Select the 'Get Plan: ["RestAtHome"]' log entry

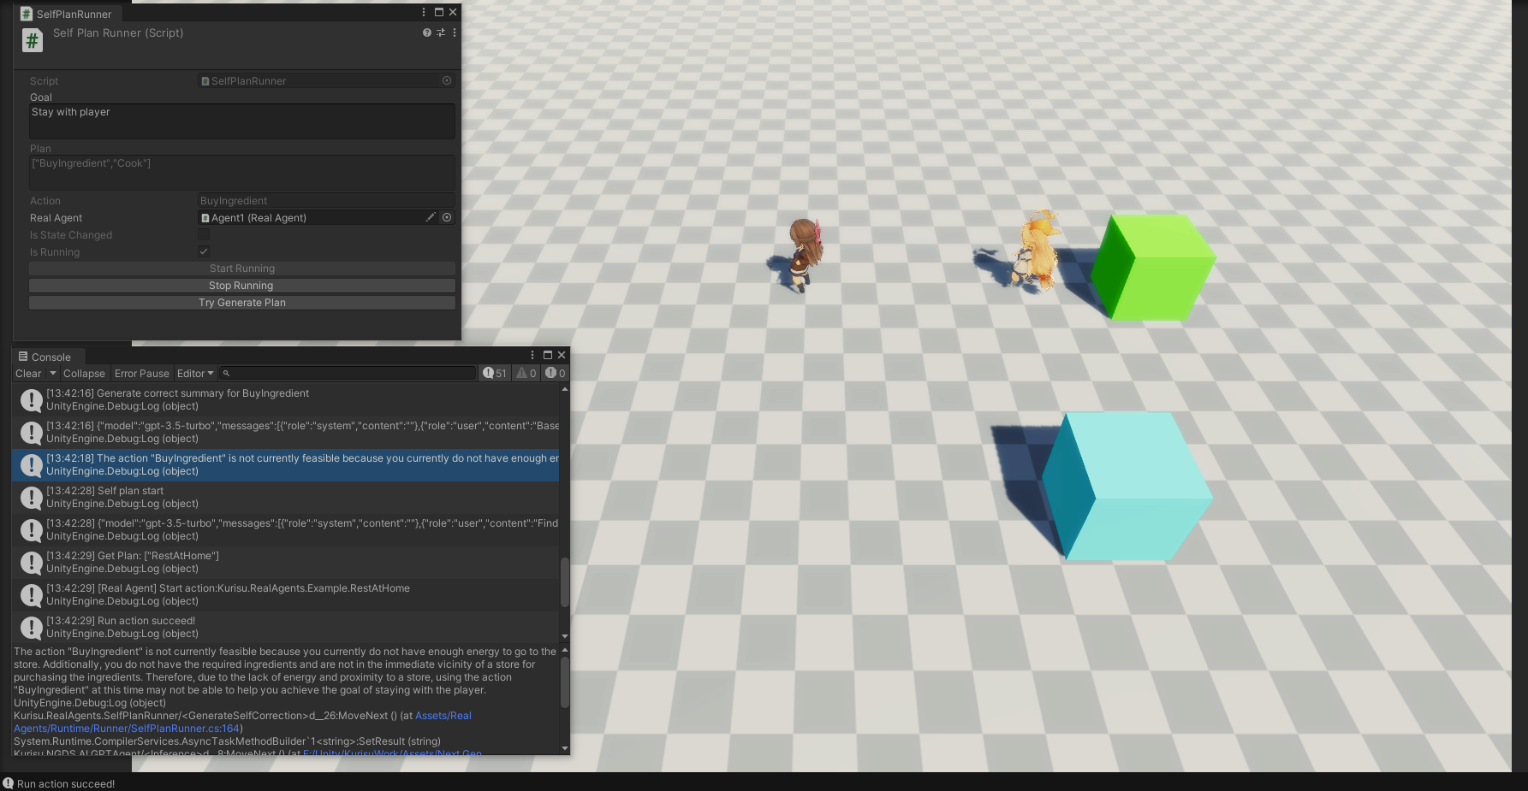(286, 562)
